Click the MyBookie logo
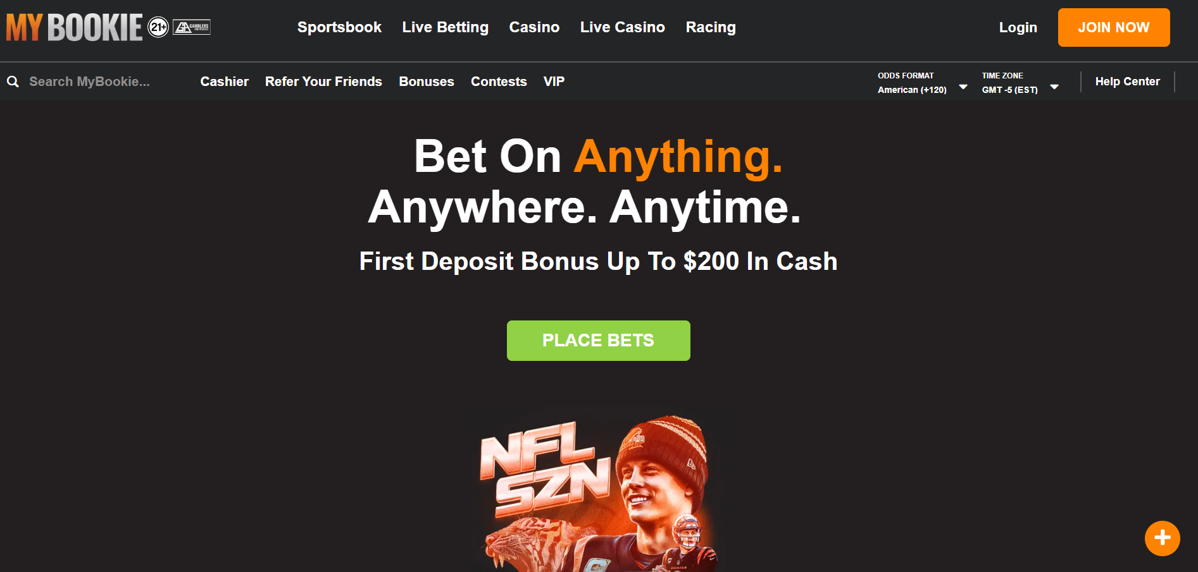The image size is (1198, 572). click(x=75, y=27)
